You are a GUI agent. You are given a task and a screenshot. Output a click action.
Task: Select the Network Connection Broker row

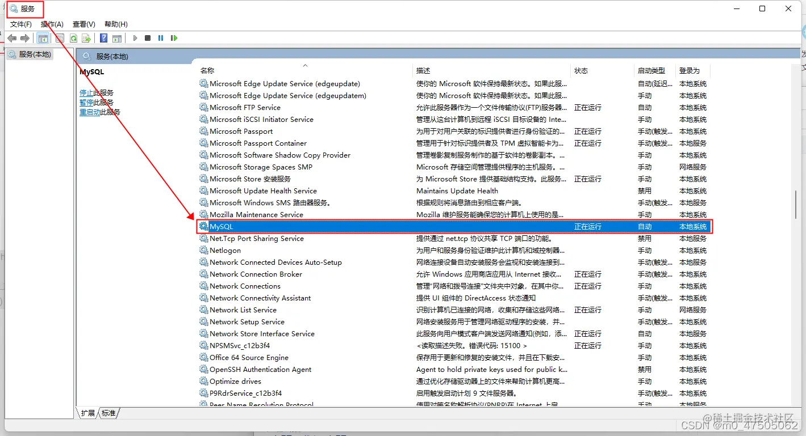(x=454, y=274)
